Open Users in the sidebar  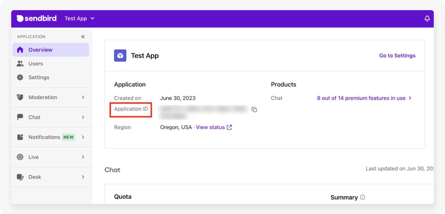pos(51,64)
